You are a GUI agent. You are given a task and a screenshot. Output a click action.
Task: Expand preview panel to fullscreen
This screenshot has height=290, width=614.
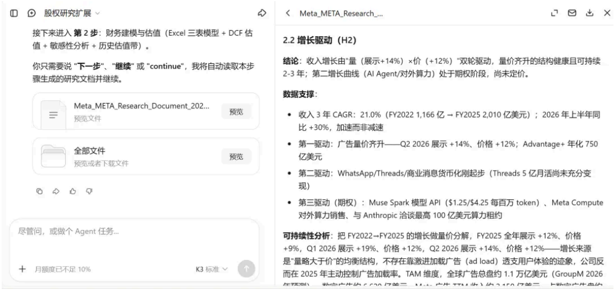pyautogui.click(x=554, y=13)
